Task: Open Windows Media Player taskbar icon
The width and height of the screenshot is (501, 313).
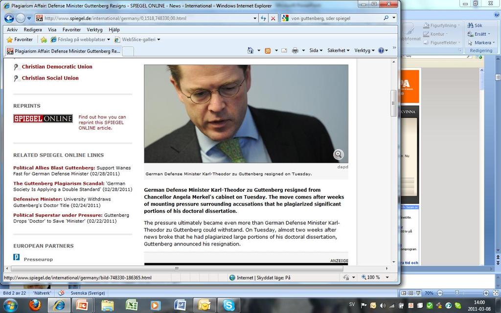Action: coord(156,305)
